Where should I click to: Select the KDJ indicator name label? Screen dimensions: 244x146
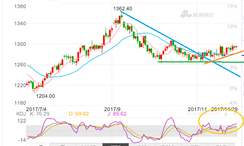point(21,114)
